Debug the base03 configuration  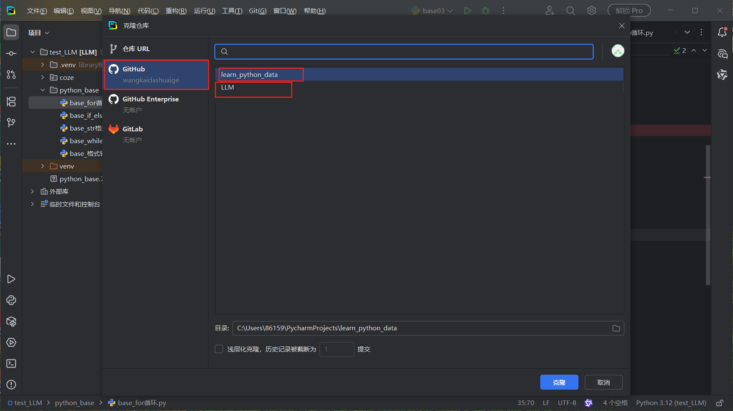pyautogui.click(x=486, y=11)
